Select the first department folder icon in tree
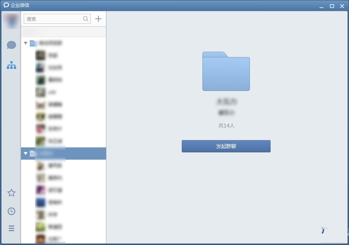The width and height of the screenshot is (349, 245). pos(33,43)
